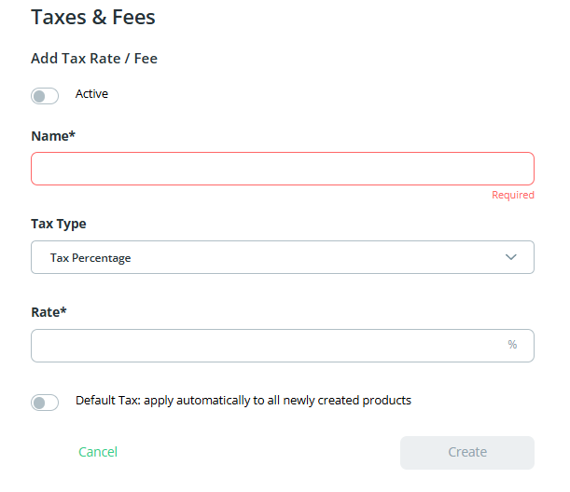570x492 pixels.
Task: Click the 'Tax Type' field label
Action: tap(59, 224)
